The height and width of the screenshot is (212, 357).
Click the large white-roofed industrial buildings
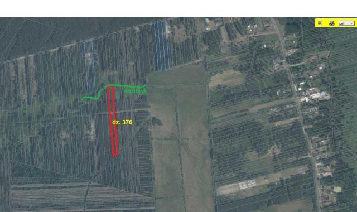315,95
